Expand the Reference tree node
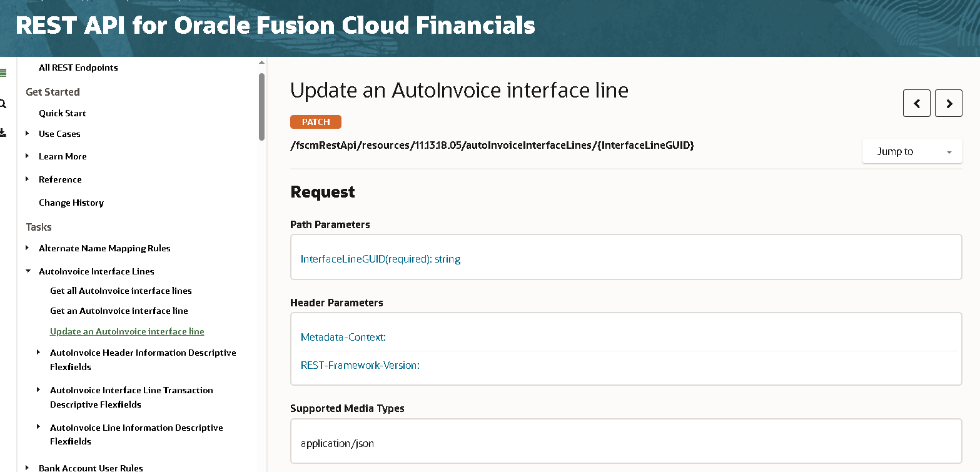 point(28,179)
